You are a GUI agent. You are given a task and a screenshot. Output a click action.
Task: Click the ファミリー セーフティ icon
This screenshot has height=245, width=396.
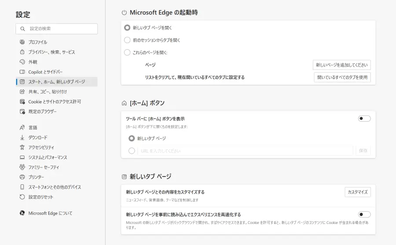(x=22, y=167)
